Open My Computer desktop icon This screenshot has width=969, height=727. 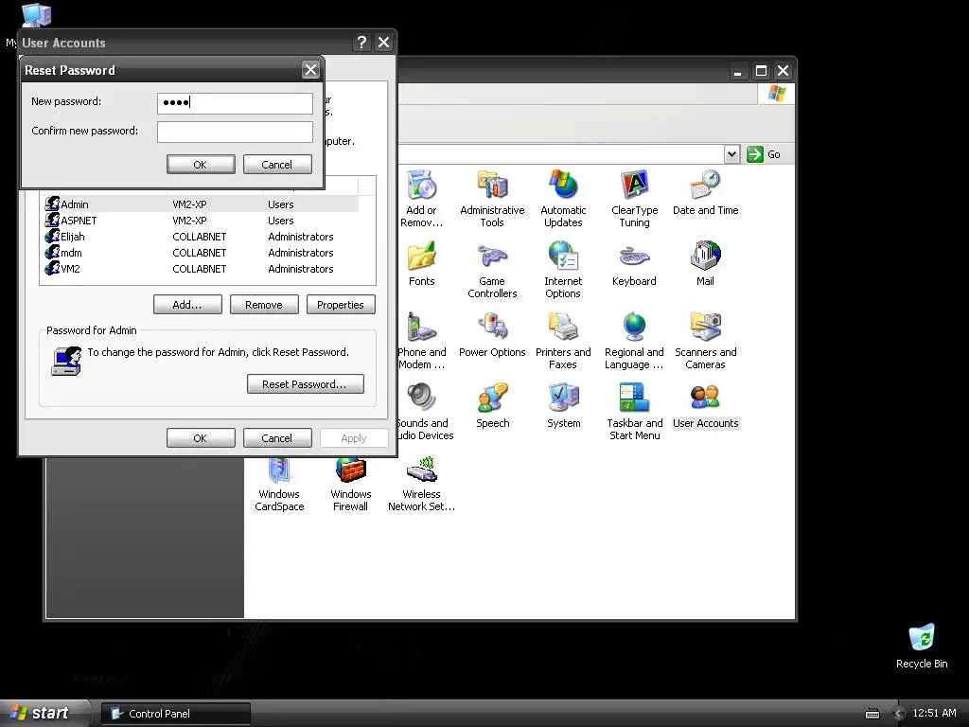(x=36, y=16)
